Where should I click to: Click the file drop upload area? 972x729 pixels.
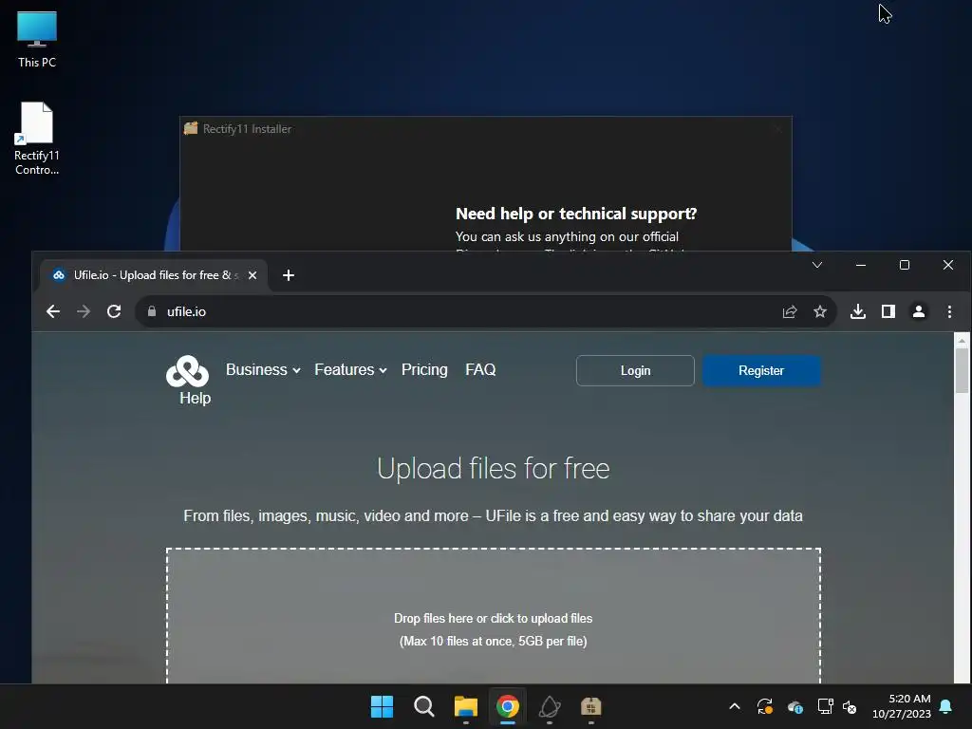click(494, 616)
